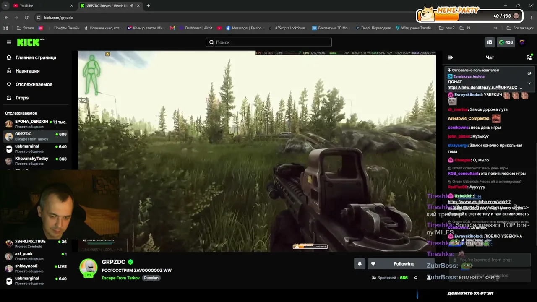Image resolution: width=537 pixels, height=302 pixels.
Task: Open the Stream bookmarks folder
Action: 25,28
